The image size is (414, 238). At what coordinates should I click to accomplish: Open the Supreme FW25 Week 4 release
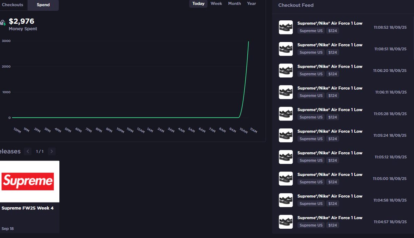28,208
